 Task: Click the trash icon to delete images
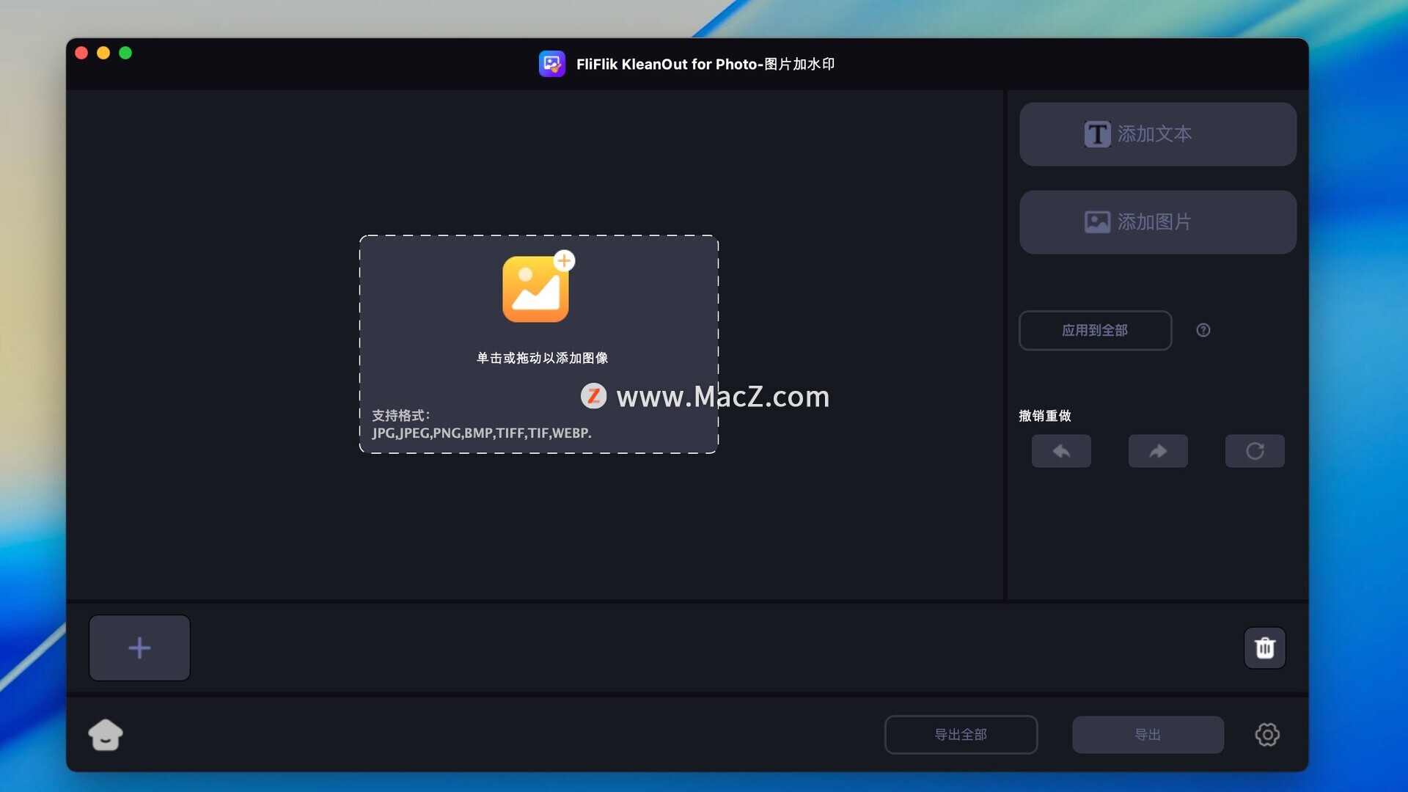[1264, 648]
